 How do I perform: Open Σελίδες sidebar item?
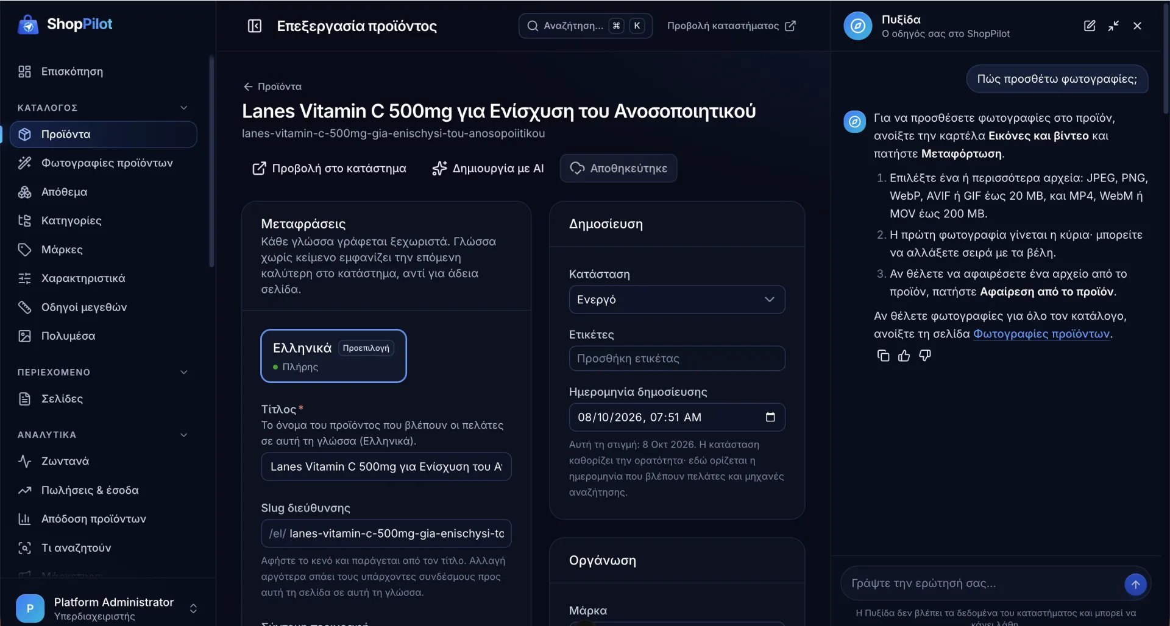(x=104, y=399)
